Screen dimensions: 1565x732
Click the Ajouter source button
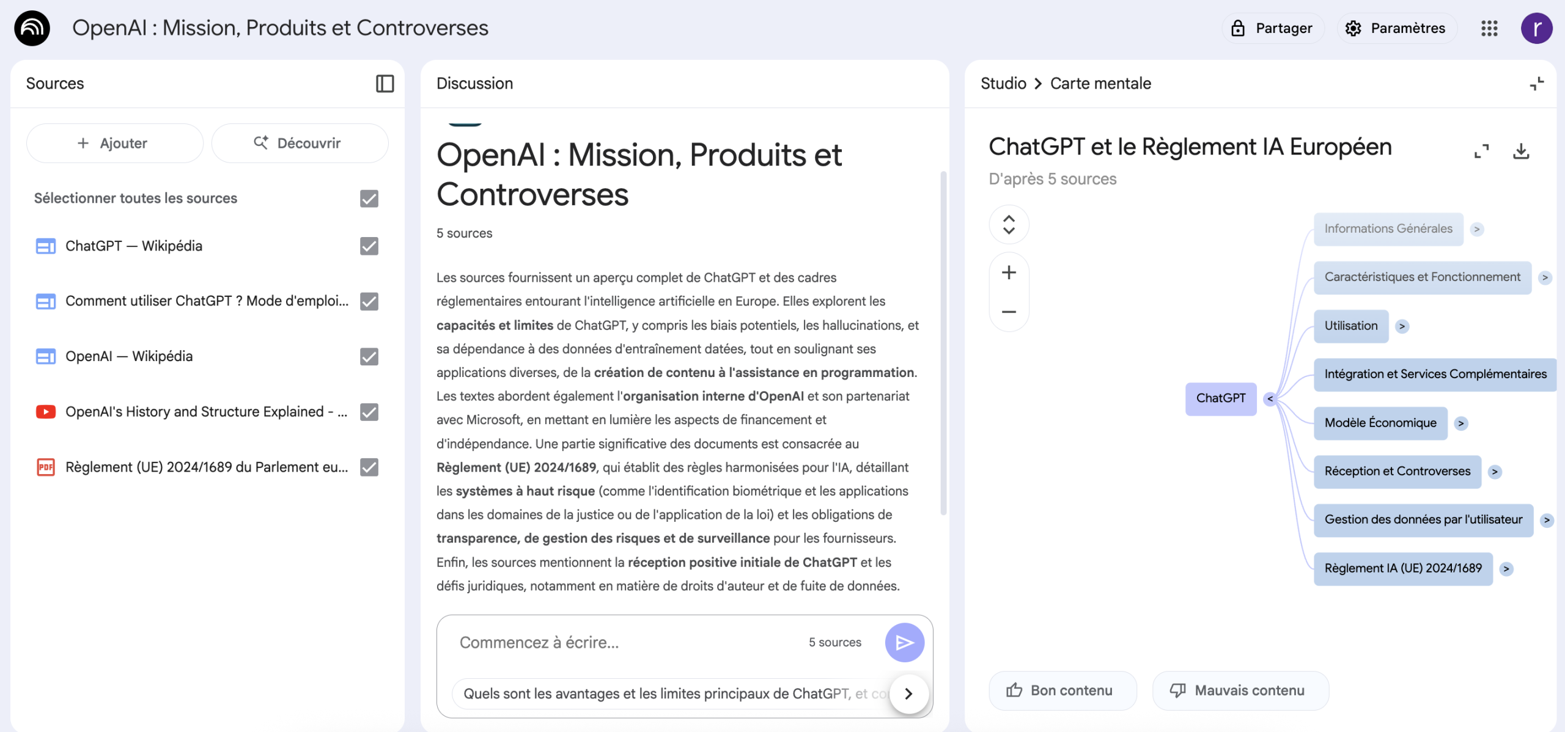(x=114, y=143)
